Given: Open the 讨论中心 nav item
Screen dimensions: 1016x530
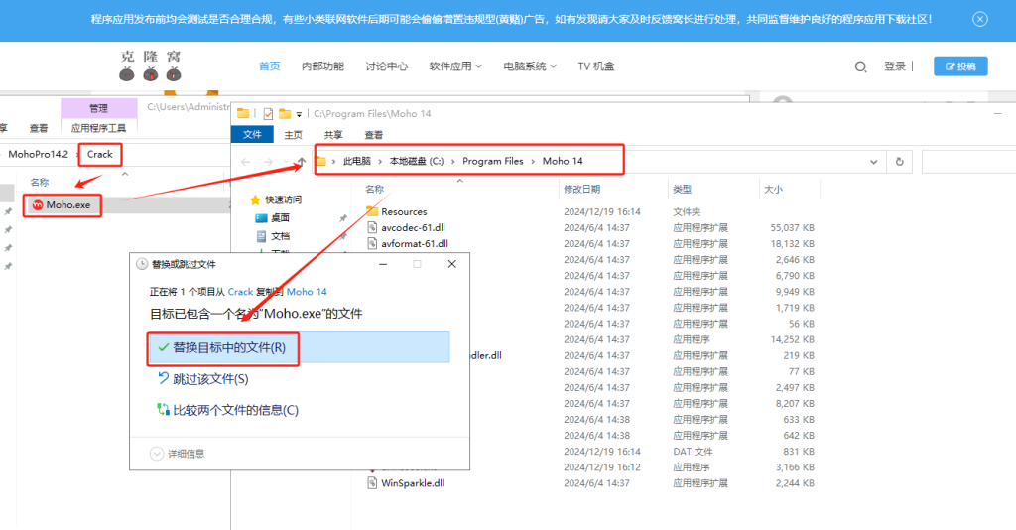Looking at the screenshot, I should (x=386, y=66).
